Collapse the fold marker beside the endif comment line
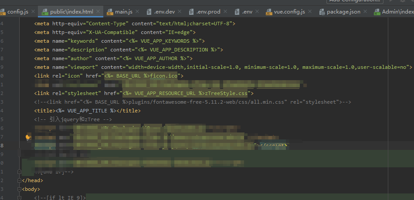This screenshot has width=414, height=200. pyautogui.click(x=19, y=172)
